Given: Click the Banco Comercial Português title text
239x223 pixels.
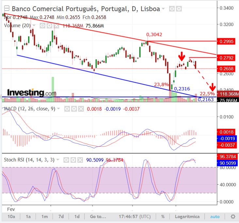Looking at the screenshot, I should pyautogui.click(x=86, y=9).
